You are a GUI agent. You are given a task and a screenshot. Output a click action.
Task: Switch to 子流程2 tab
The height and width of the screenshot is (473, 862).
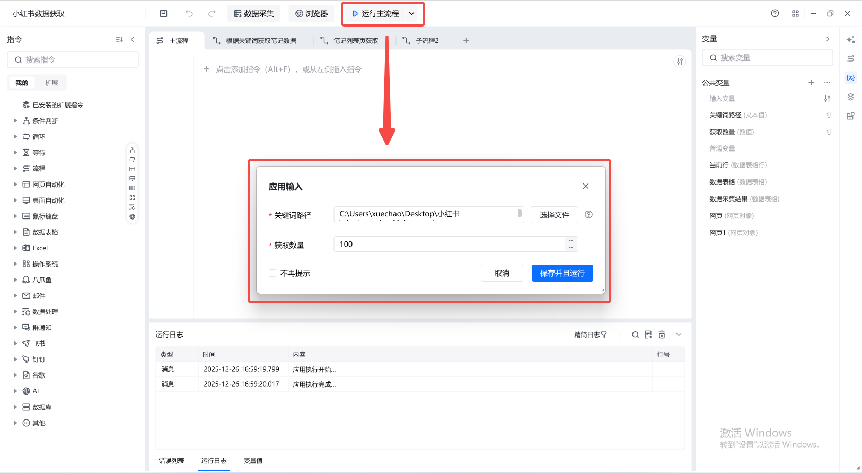421,41
